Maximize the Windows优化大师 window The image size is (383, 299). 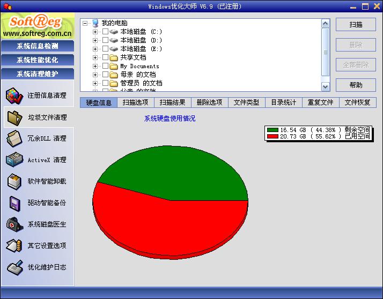[x=365, y=6]
